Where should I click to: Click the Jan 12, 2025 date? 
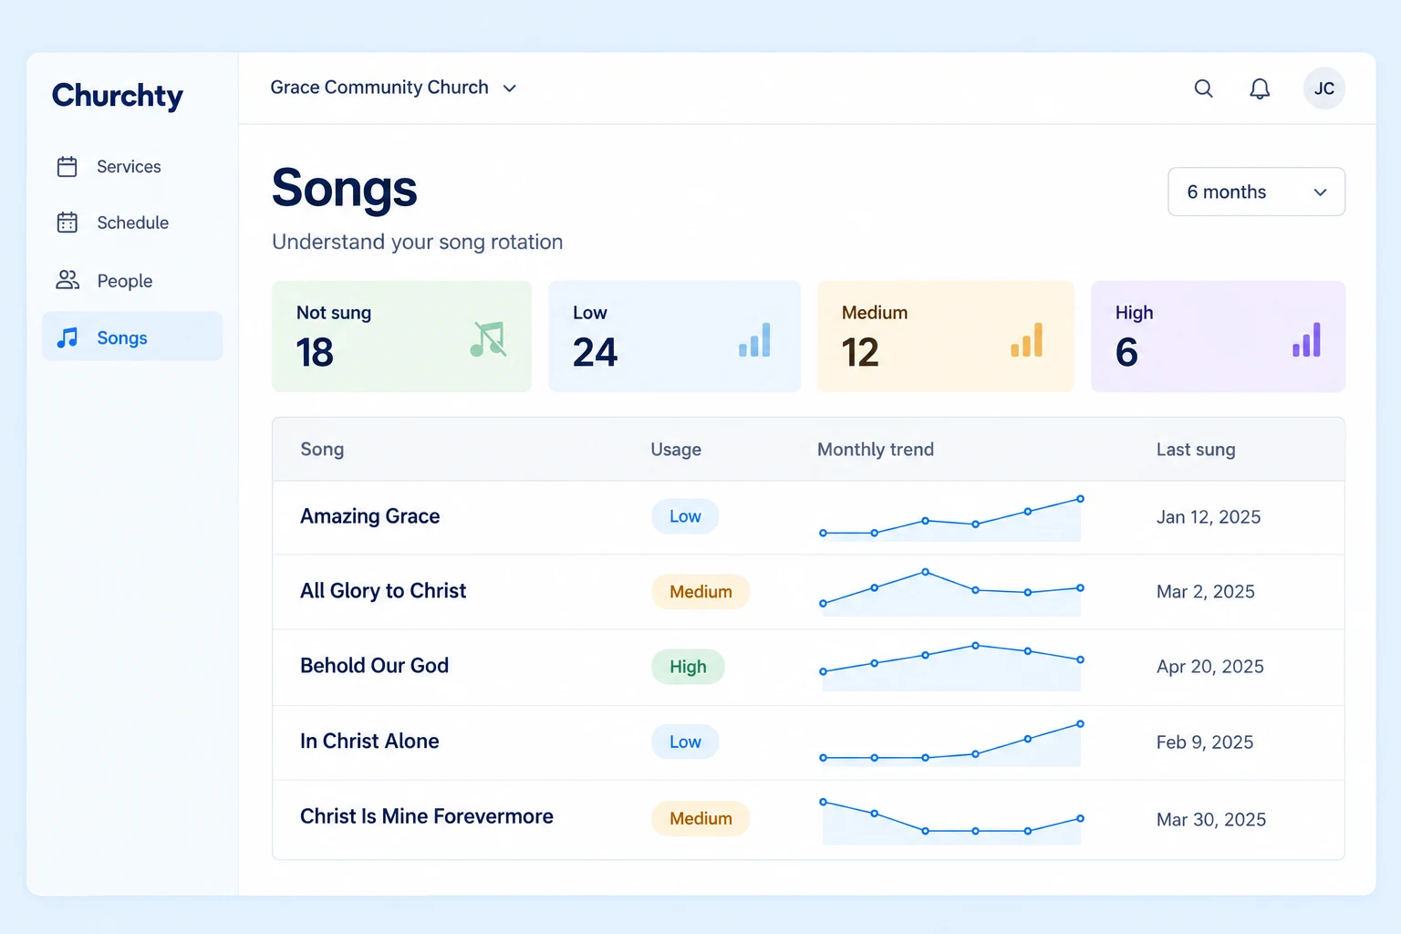point(1209,517)
